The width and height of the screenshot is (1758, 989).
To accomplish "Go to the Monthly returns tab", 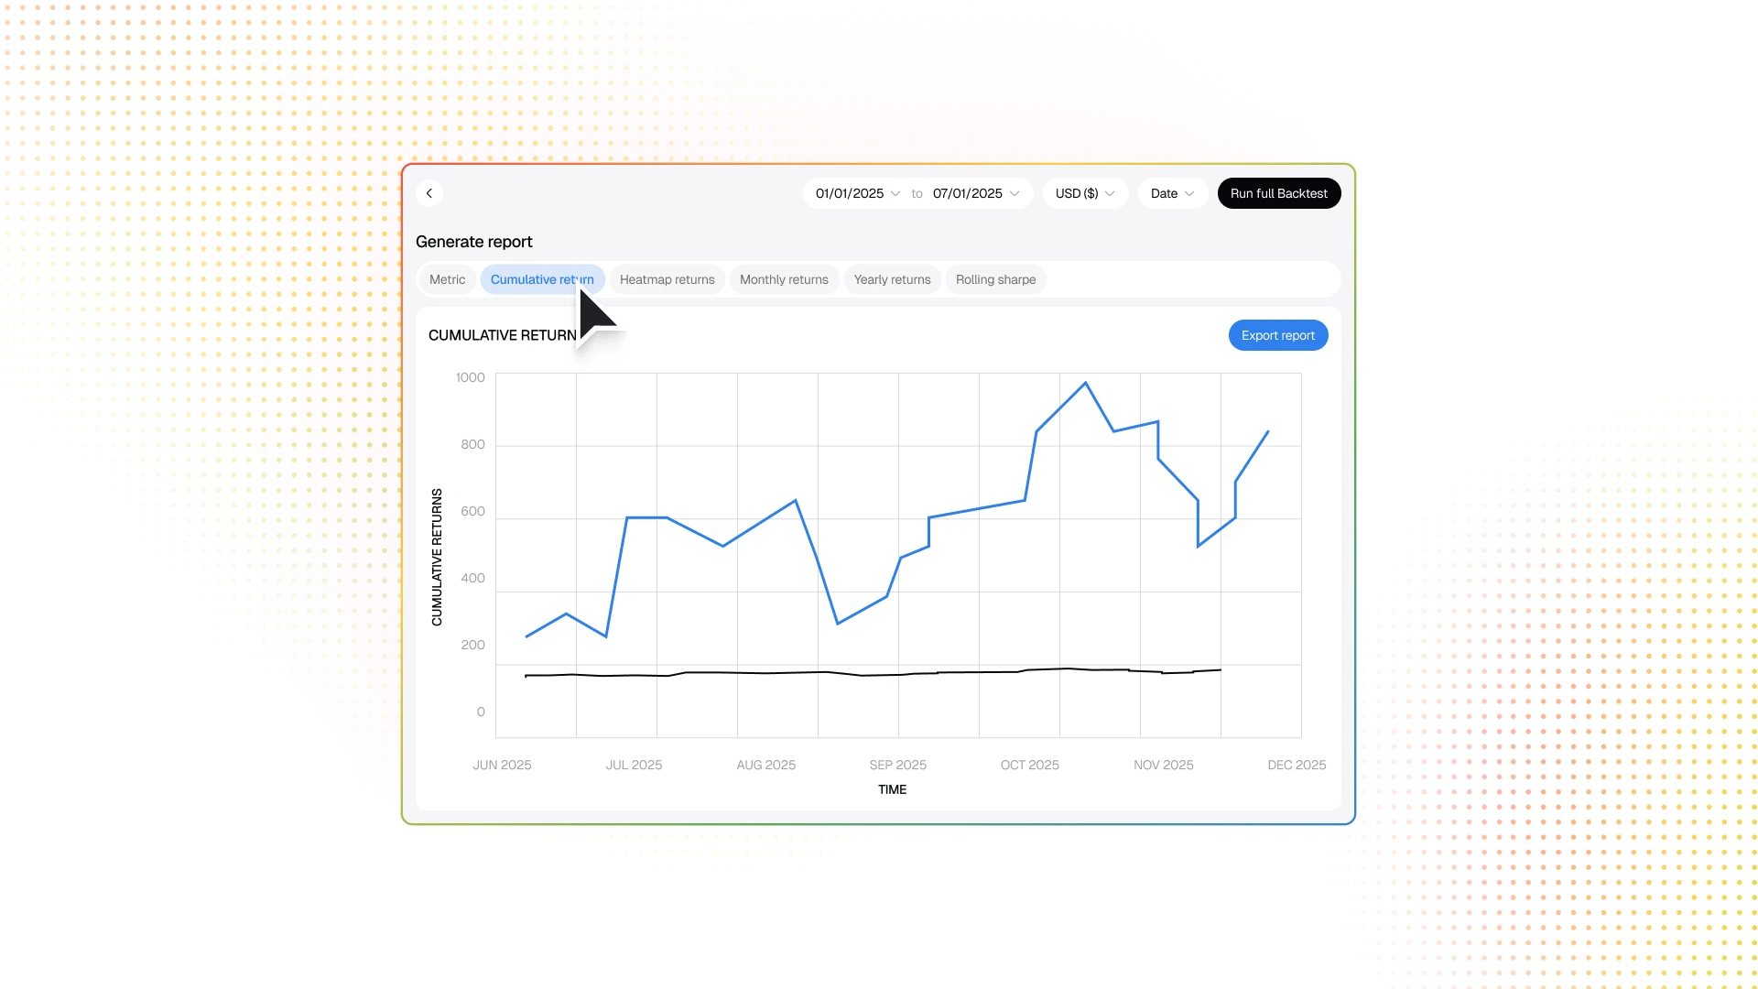I will tap(784, 279).
